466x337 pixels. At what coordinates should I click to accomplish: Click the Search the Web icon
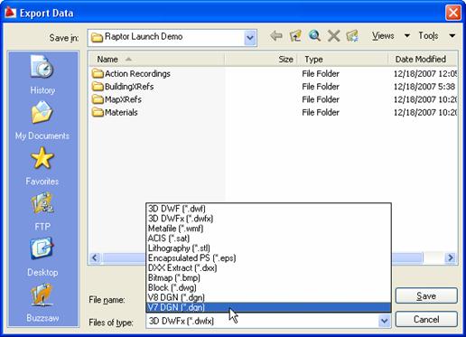[314, 36]
